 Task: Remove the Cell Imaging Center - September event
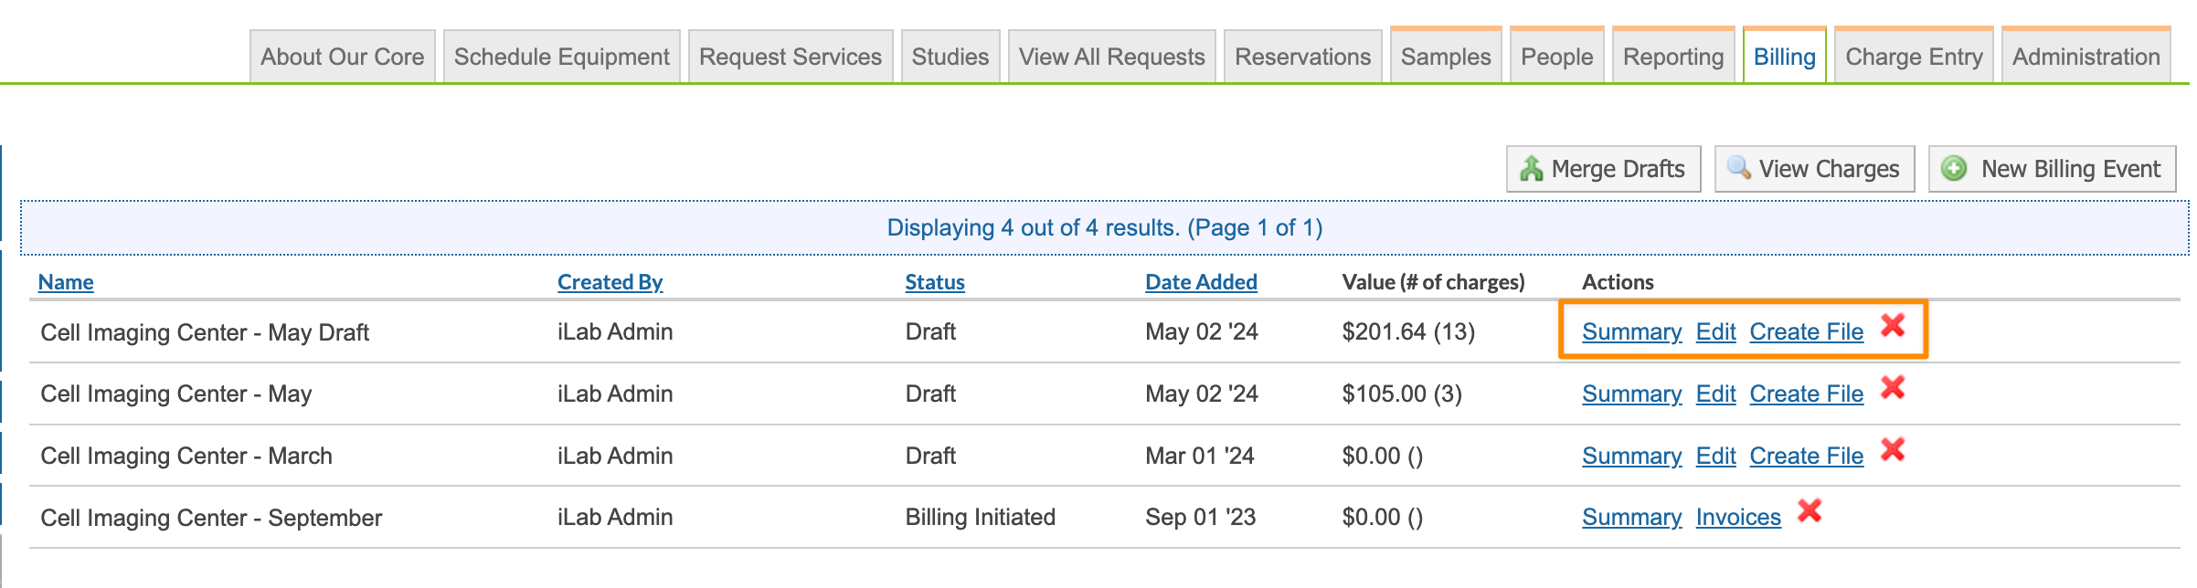1810,511
